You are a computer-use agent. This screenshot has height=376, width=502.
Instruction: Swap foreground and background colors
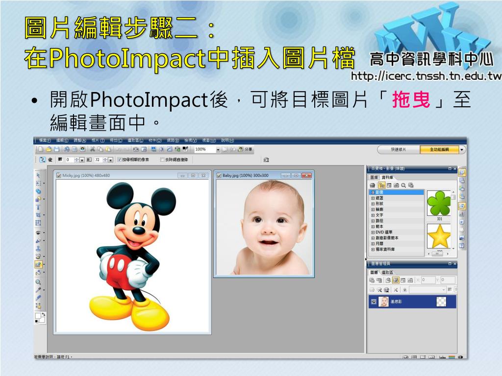43,315
